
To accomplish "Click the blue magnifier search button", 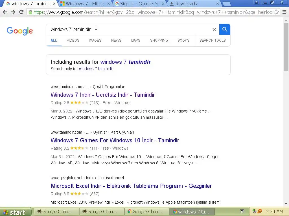I will pos(225,29).
